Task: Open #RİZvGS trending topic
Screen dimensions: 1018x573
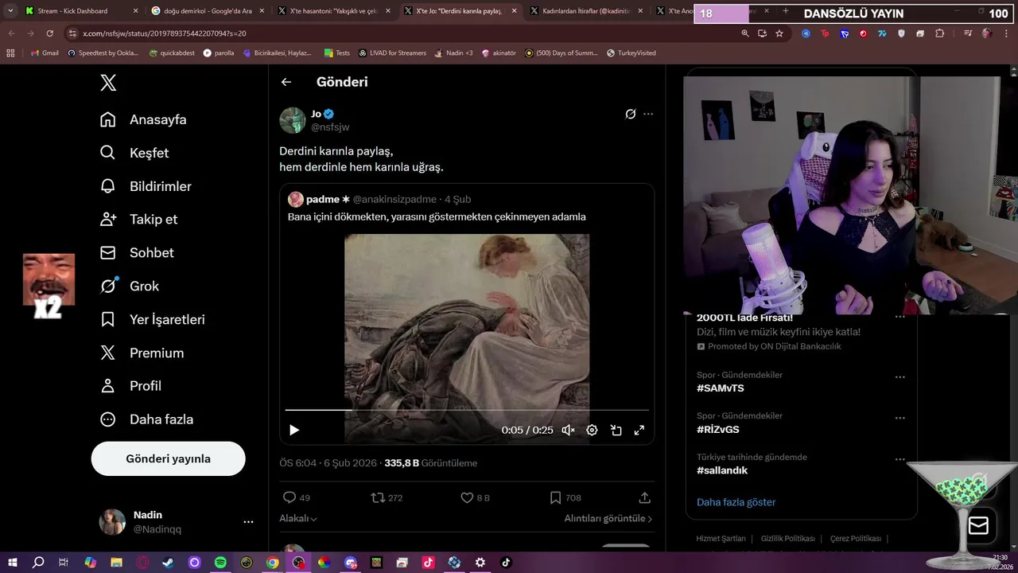Action: pos(718,429)
